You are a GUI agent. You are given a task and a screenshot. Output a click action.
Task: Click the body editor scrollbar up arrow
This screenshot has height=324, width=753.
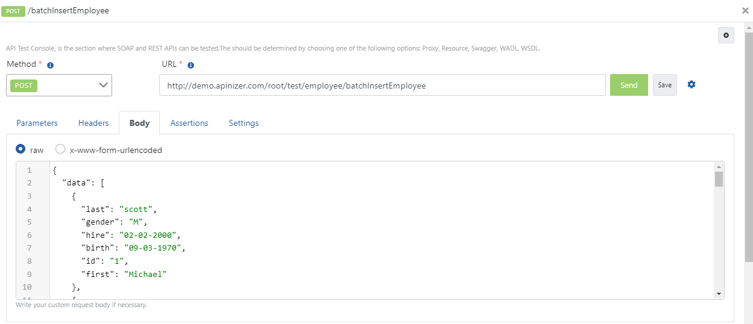pos(719,167)
